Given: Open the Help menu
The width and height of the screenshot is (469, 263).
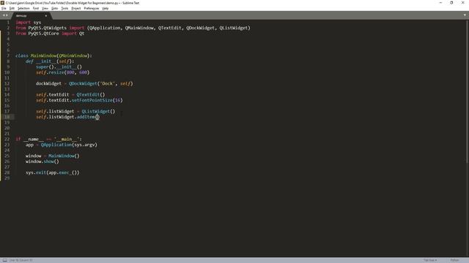Looking at the screenshot, I should click(106, 8).
